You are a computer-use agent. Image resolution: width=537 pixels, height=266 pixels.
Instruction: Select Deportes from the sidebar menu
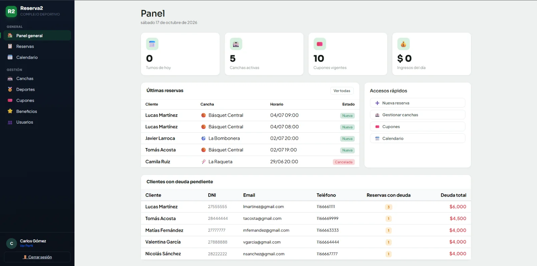[37, 89]
